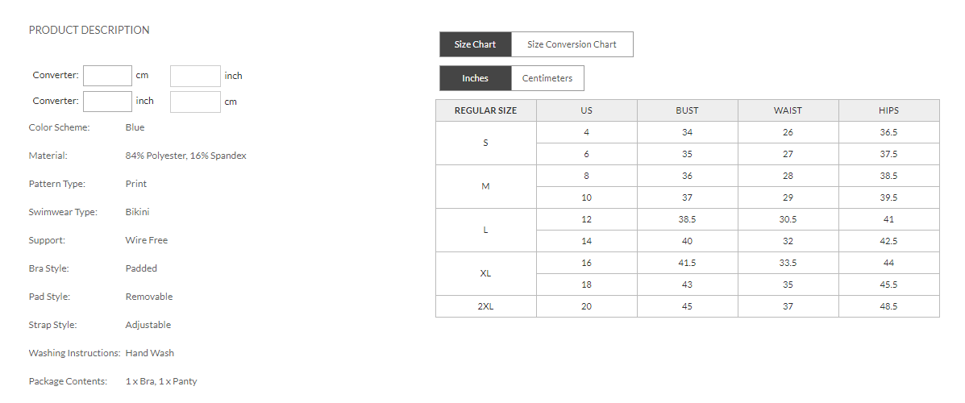The width and height of the screenshot is (965, 403).
Task: Click the HIPS column header
Action: tap(888, 110)
